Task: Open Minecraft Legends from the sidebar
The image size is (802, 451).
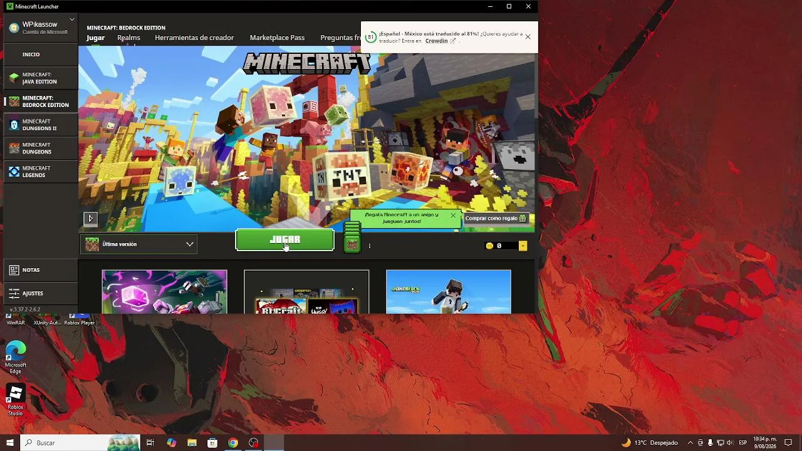Action: pos(41,172)
